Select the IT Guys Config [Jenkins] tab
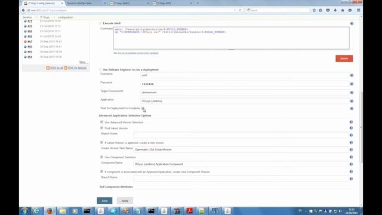Viewport: 382px width, 215px height. pos(43,3)
